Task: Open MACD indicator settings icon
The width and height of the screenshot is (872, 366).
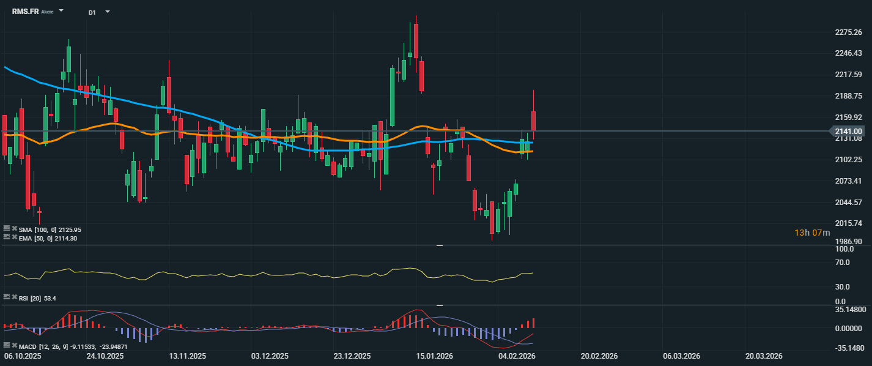Action: [7, 346]
